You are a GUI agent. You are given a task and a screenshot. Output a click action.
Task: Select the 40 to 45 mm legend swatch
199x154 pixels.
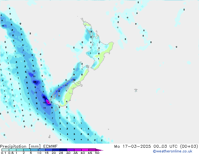point(85,150)
